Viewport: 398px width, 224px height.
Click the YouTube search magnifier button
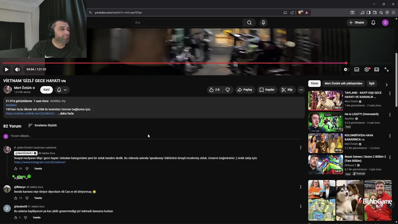point(249,22)
